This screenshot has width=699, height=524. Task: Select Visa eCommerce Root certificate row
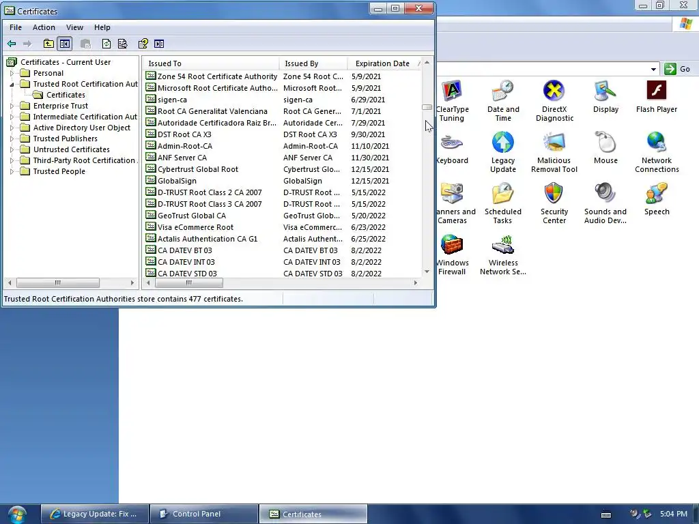[x=282, y=227]
